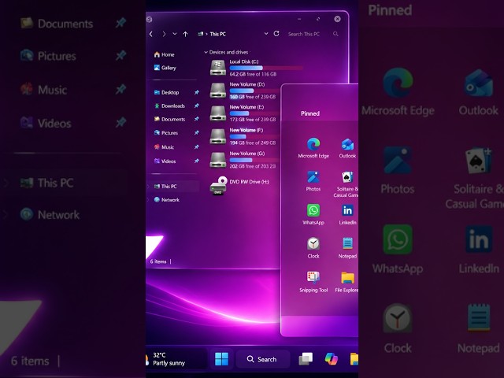Select the New Volume (G:) drive icon
This screenshot has width=504, height=378.
coord(218,160)
